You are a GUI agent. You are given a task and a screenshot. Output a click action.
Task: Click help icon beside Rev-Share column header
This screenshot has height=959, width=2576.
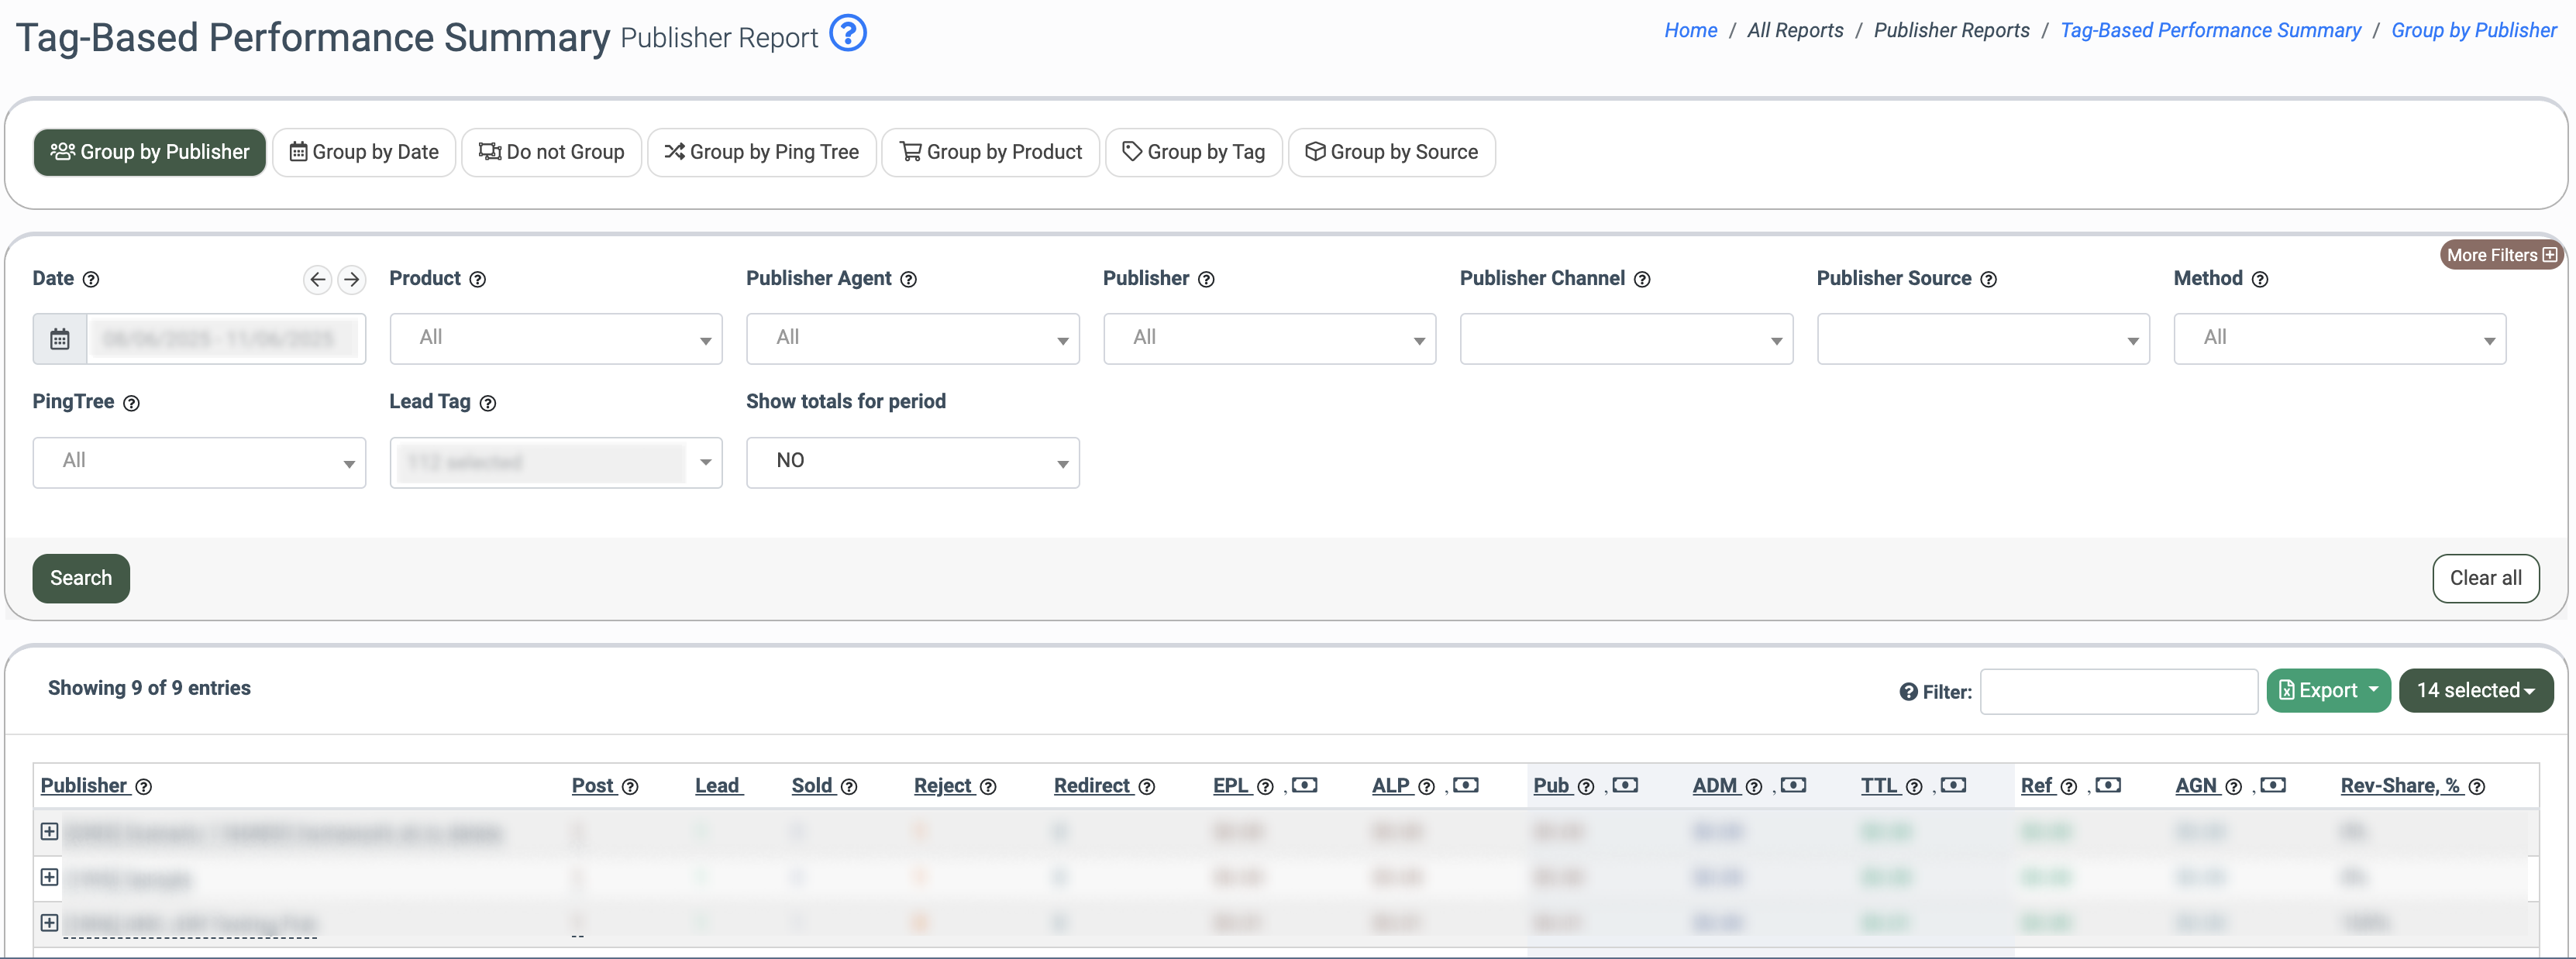pos(2477,787)
